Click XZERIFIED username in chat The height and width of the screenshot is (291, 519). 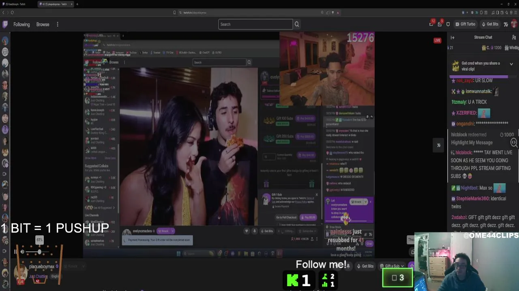[x=467, y=113]
